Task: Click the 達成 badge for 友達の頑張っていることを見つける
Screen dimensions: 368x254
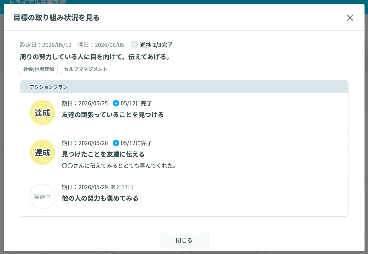Action: click(x=42, y=113)
